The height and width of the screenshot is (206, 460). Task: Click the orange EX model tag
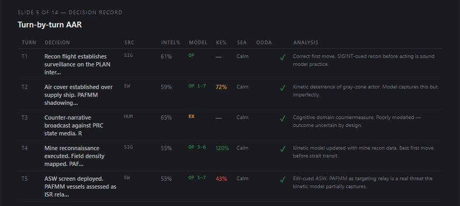pos(191,116)
